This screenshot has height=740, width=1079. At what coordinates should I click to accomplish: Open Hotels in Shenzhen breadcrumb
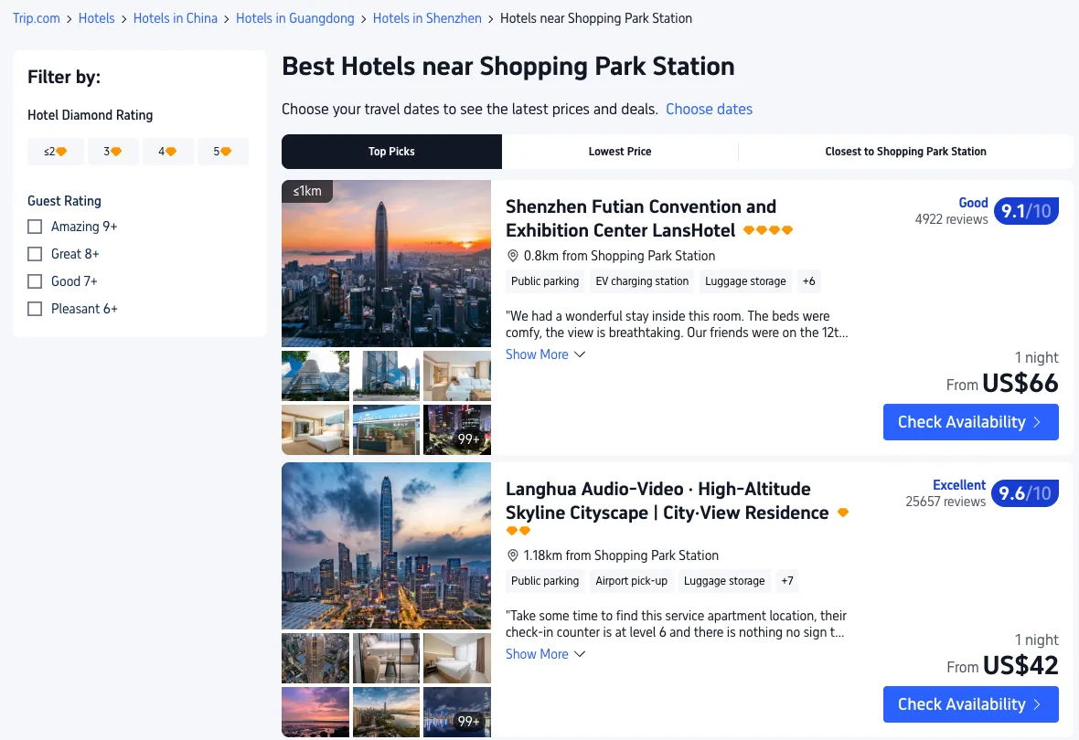(x=427, y=18)
